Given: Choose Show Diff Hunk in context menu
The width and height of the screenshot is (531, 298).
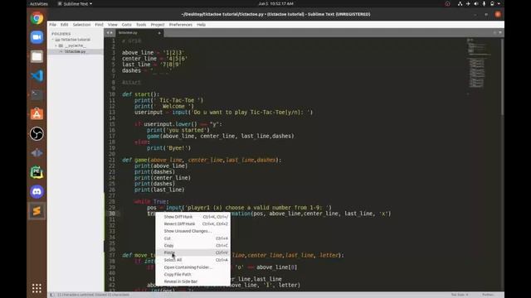Looking at the screenshot, I should (x=193, y=217).
